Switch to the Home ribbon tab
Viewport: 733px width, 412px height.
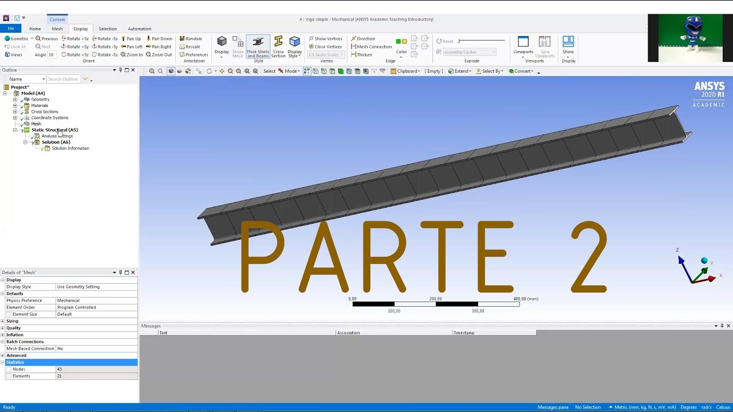pos(35,29)
